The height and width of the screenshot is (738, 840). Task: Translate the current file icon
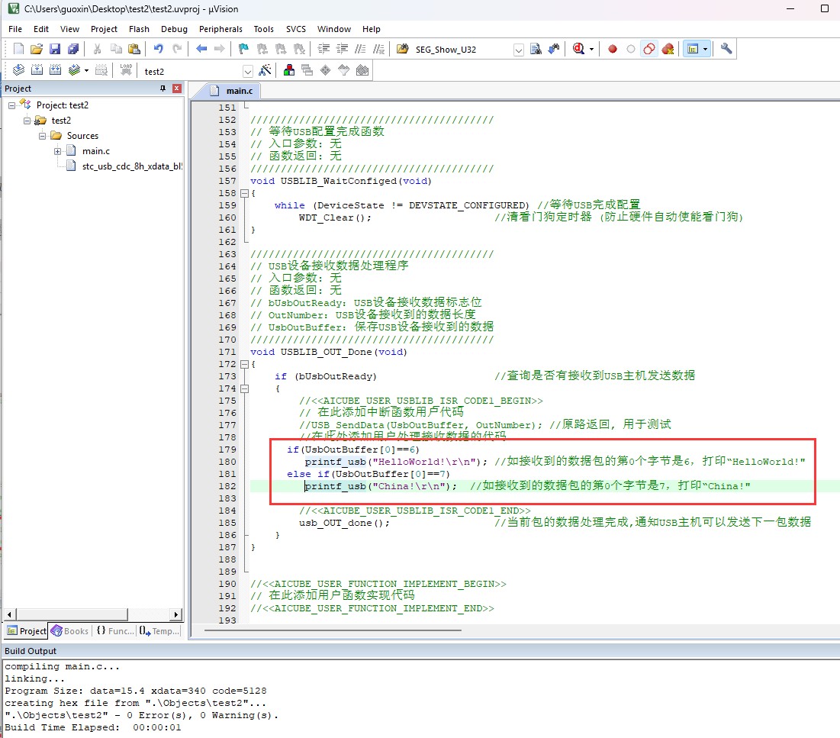18,70
